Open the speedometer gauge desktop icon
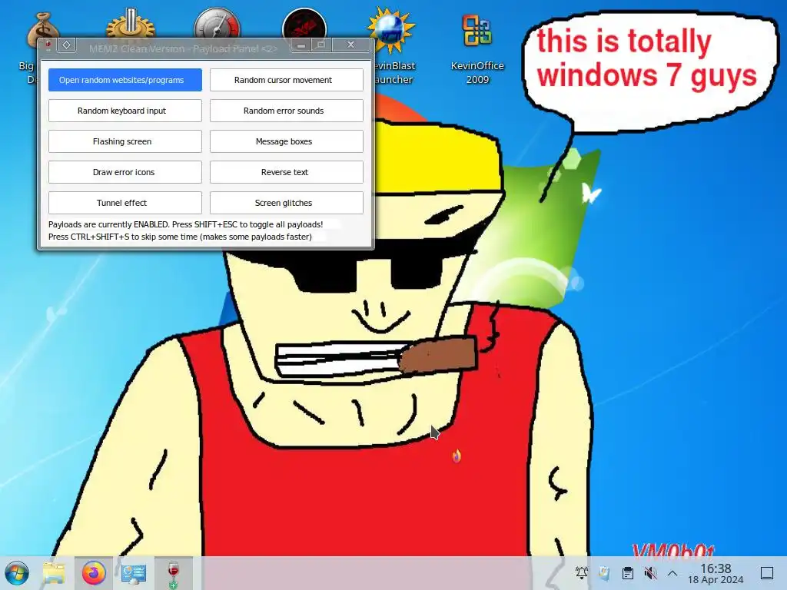This screenshot has height=590, width=787. (x=218, y=22)
